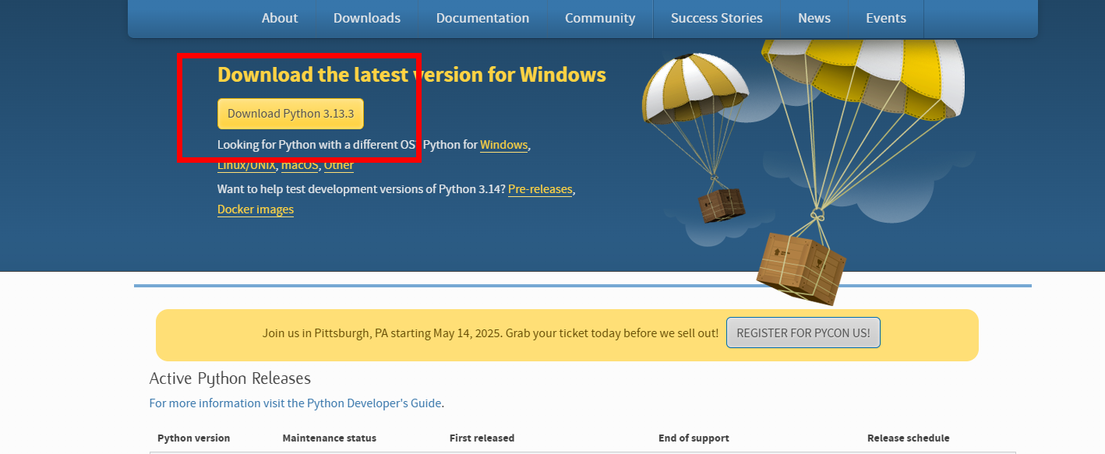View the Docker images link
Screen dimensions: 1105x454
pyautogui.click(x=256, y=209)
